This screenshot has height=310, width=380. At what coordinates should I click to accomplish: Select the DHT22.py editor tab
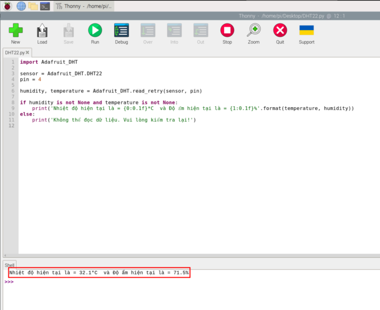14,53
